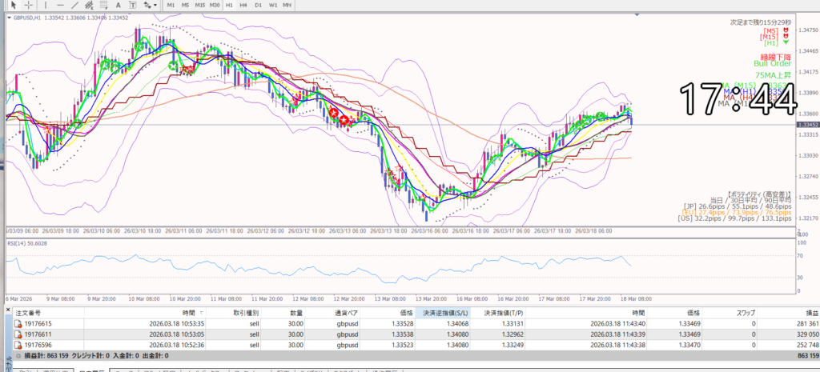Toggle the H4 timeframe button
820x372 pixels.
(244, 5)
